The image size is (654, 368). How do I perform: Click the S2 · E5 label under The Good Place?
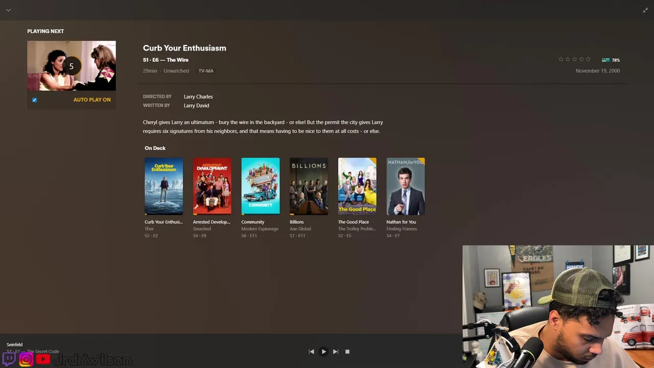click(x=345, y=236)
